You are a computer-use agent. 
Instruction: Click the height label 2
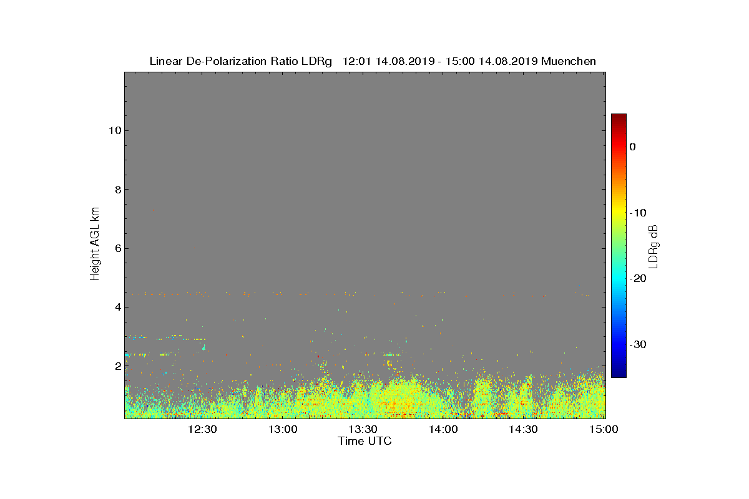click(117, 366)
